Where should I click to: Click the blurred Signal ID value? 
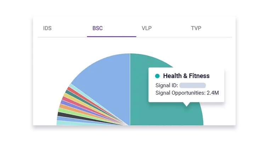192,85
